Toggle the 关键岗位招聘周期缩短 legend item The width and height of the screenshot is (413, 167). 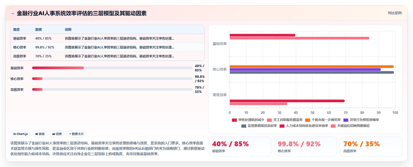click(x=350, y=126)
